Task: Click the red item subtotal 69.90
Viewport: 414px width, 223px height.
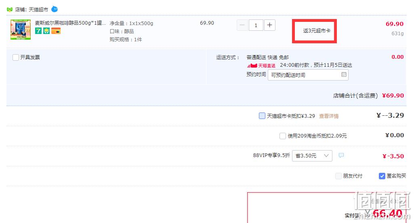Action: (395, 24)
